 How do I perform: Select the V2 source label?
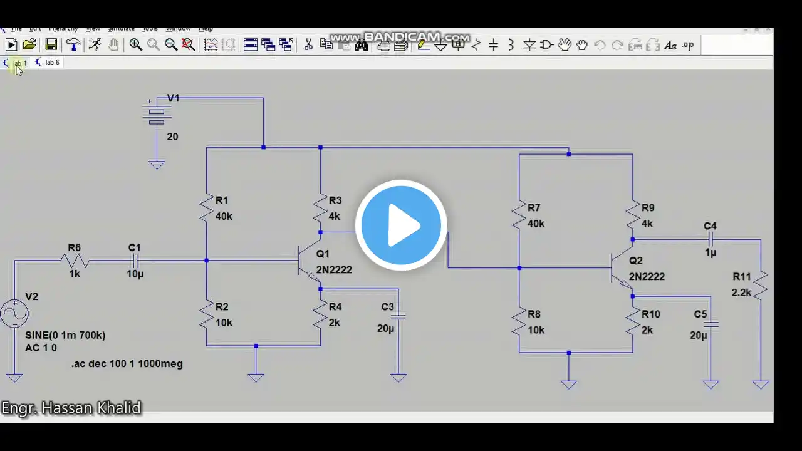[x=31, y=296]
